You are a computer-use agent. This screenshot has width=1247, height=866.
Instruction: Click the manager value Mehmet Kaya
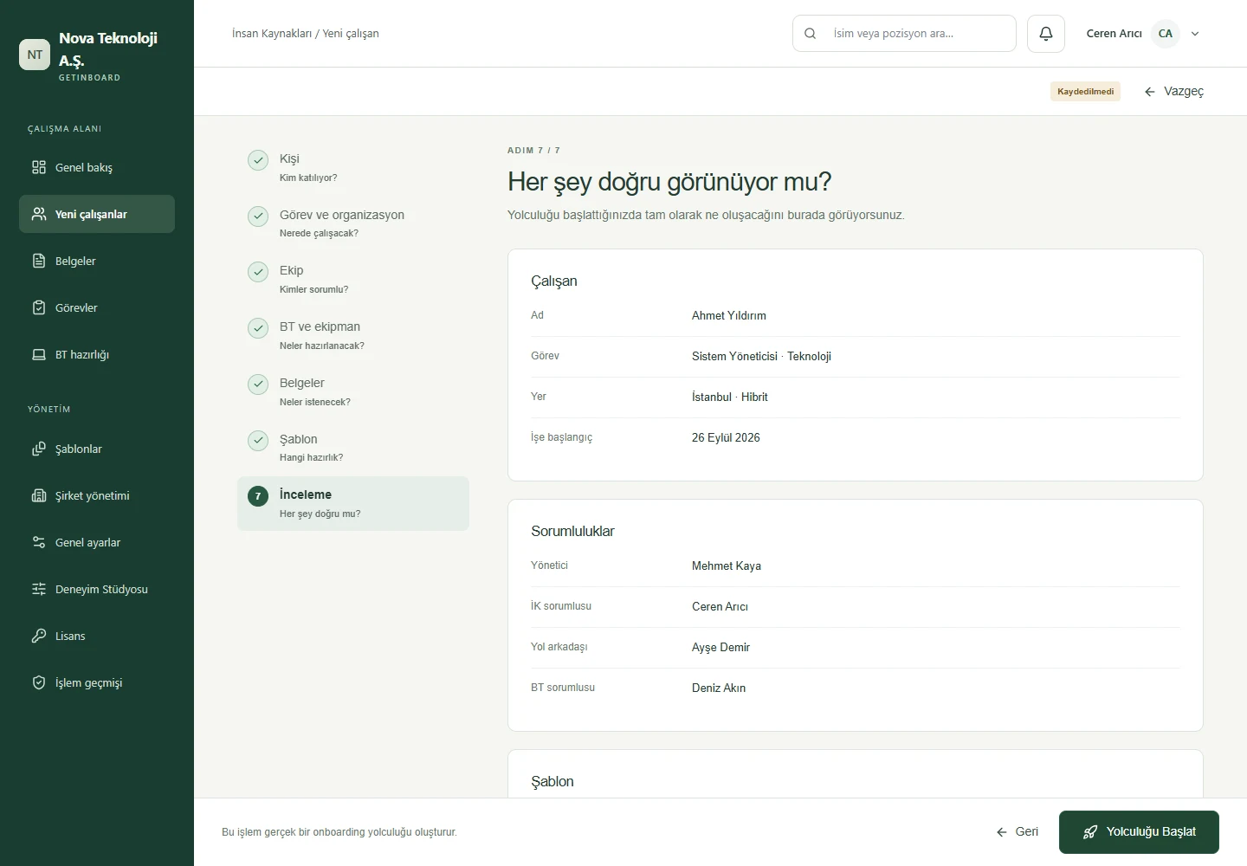tap(727, 566)
